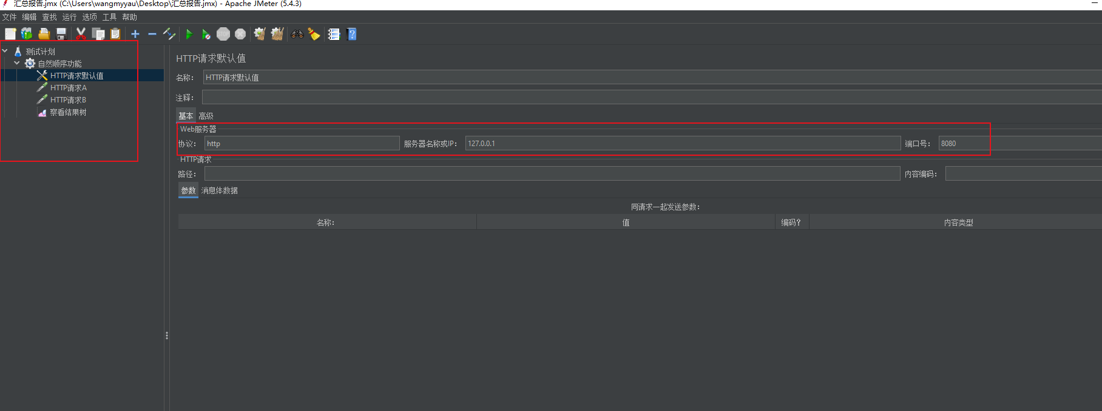1102x411 pixels.
Task: Open the 工具 menu
Action: (x=109, y=17)
